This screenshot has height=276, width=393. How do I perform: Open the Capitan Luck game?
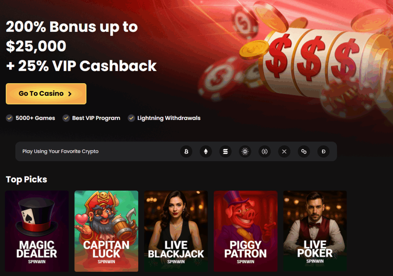[x=106, y=231]
